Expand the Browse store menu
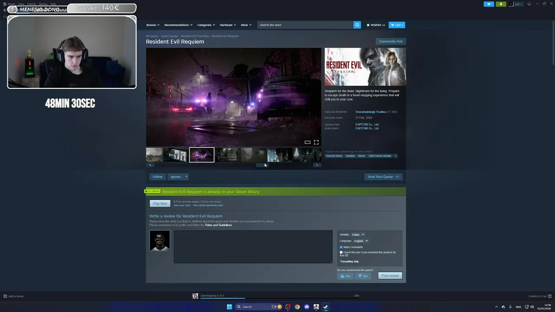This screenshot has width=555, height=312. coord(153,25)
